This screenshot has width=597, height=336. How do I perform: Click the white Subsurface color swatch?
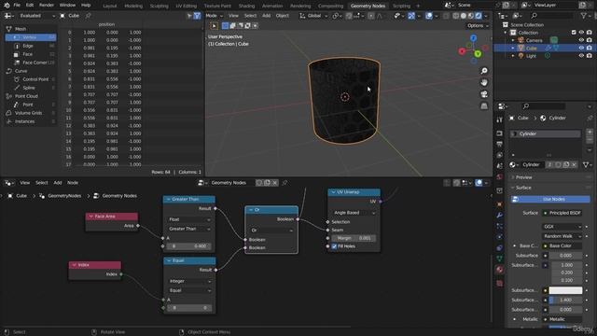pos(565,290)
